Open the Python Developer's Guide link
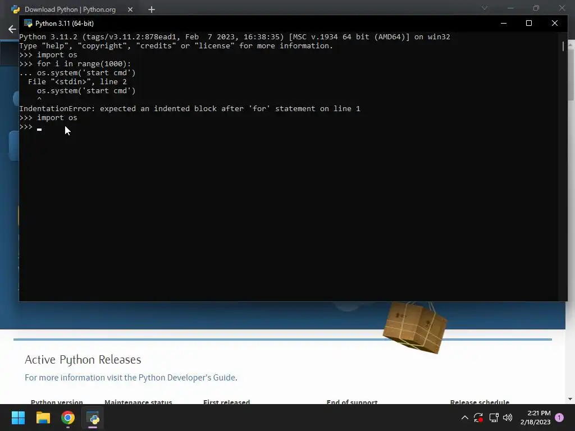The image size is (575, 431). pos(187,378)
